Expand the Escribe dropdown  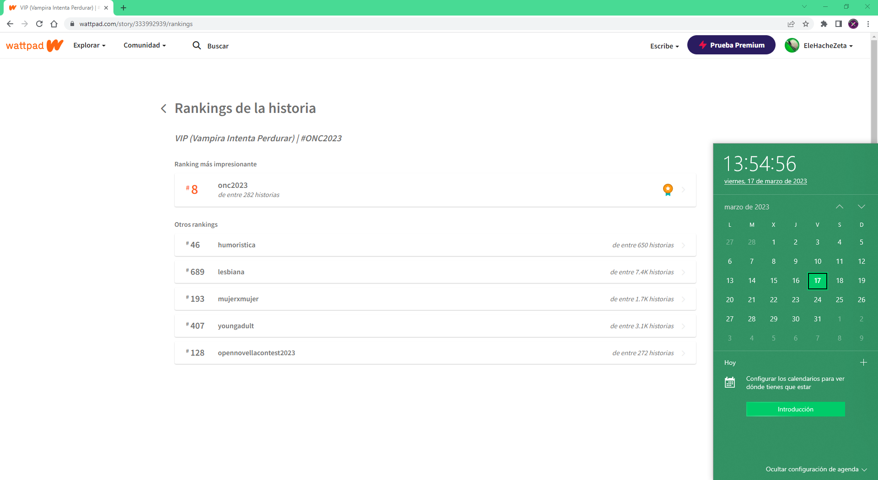[664, 46]
